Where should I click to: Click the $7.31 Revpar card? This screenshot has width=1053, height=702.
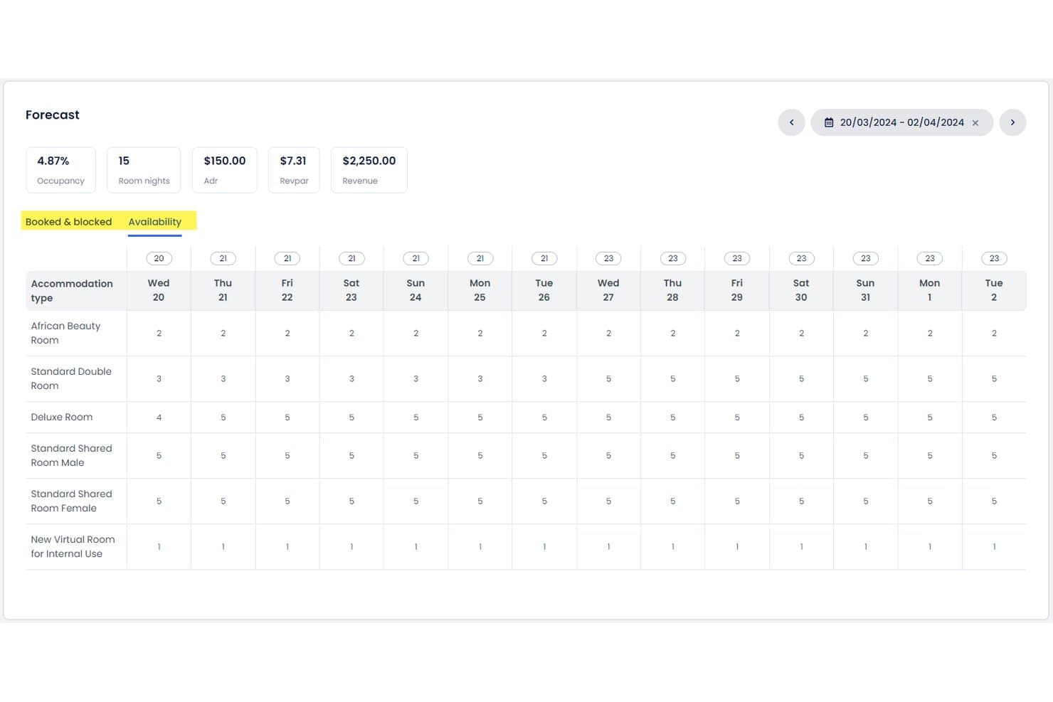pos(294,170)
